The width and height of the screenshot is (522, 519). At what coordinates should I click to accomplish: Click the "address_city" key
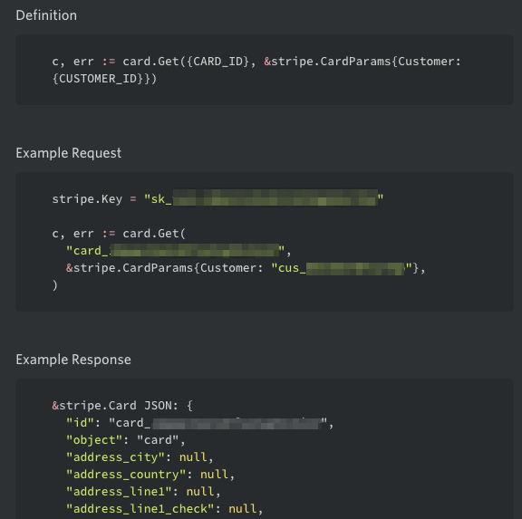point(115,457)
